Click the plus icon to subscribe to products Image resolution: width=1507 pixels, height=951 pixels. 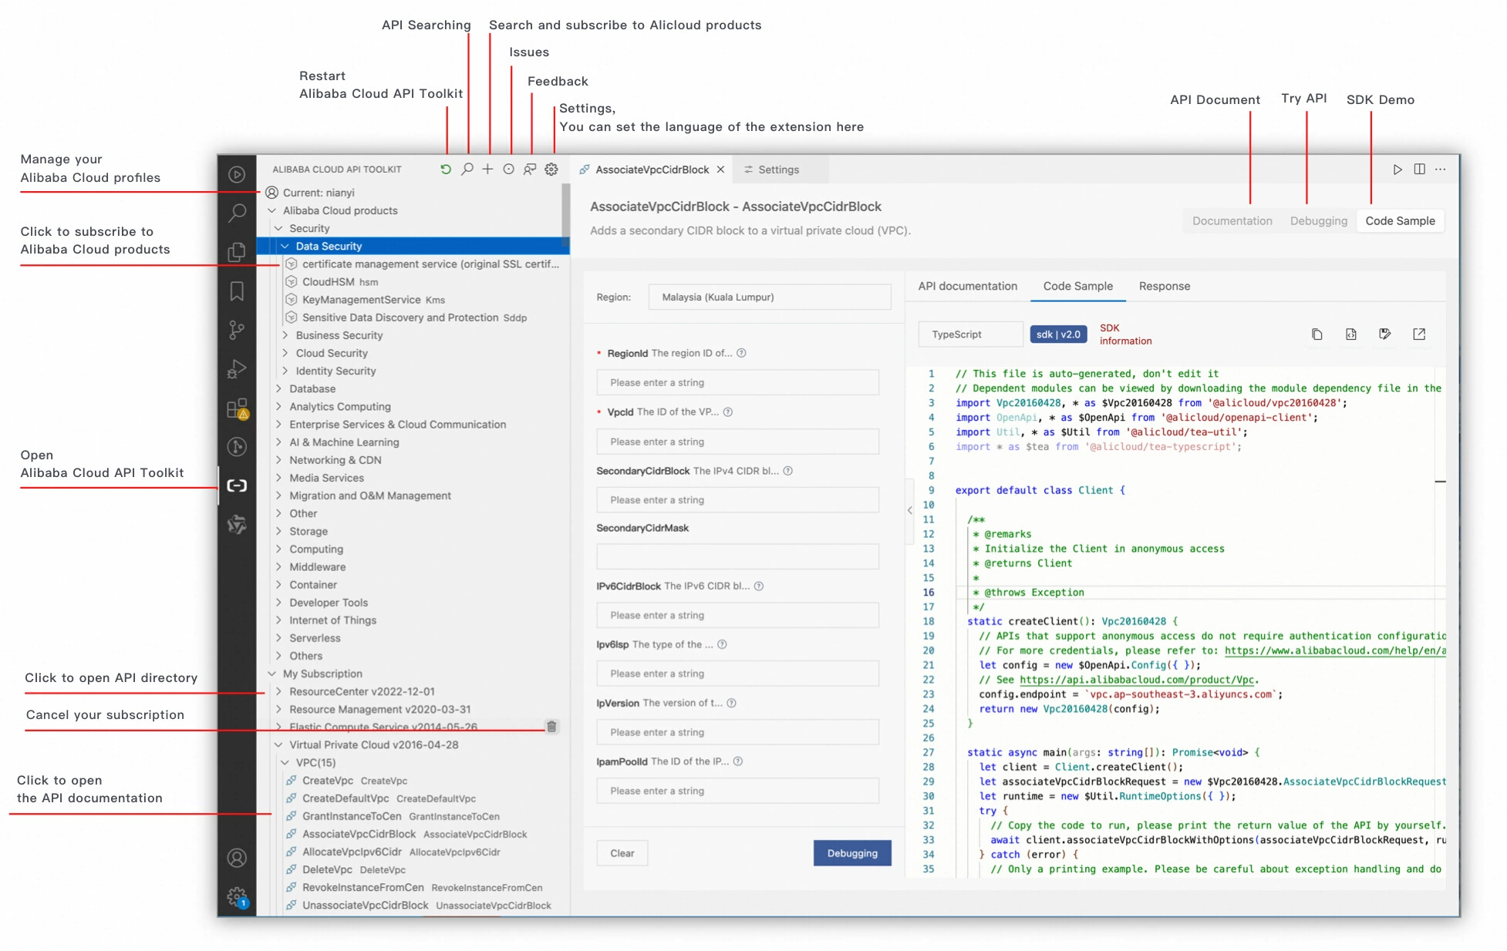487,170
